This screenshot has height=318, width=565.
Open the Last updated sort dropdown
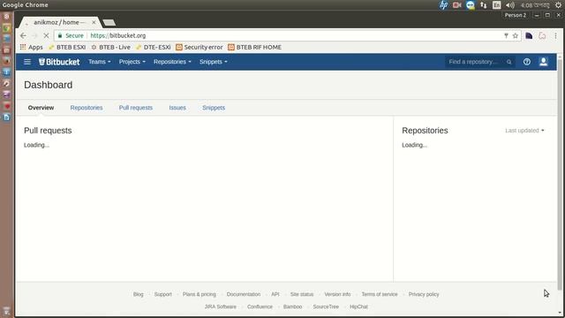click(524, 131)
